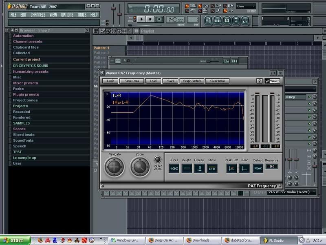Viewport: 326px width, 245px height.
Task: Expand the Plugin presets browser folder
Action: (25, 94)
